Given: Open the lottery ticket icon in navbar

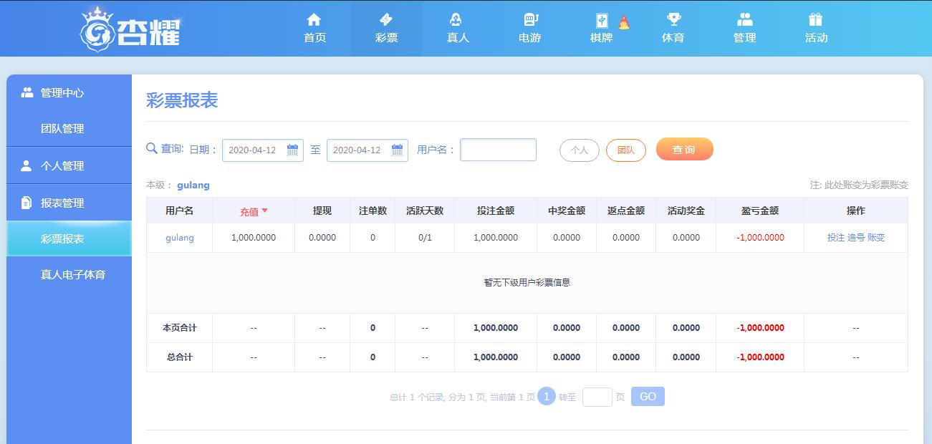Looking at the screenshot, I should (x=386, y=20).
